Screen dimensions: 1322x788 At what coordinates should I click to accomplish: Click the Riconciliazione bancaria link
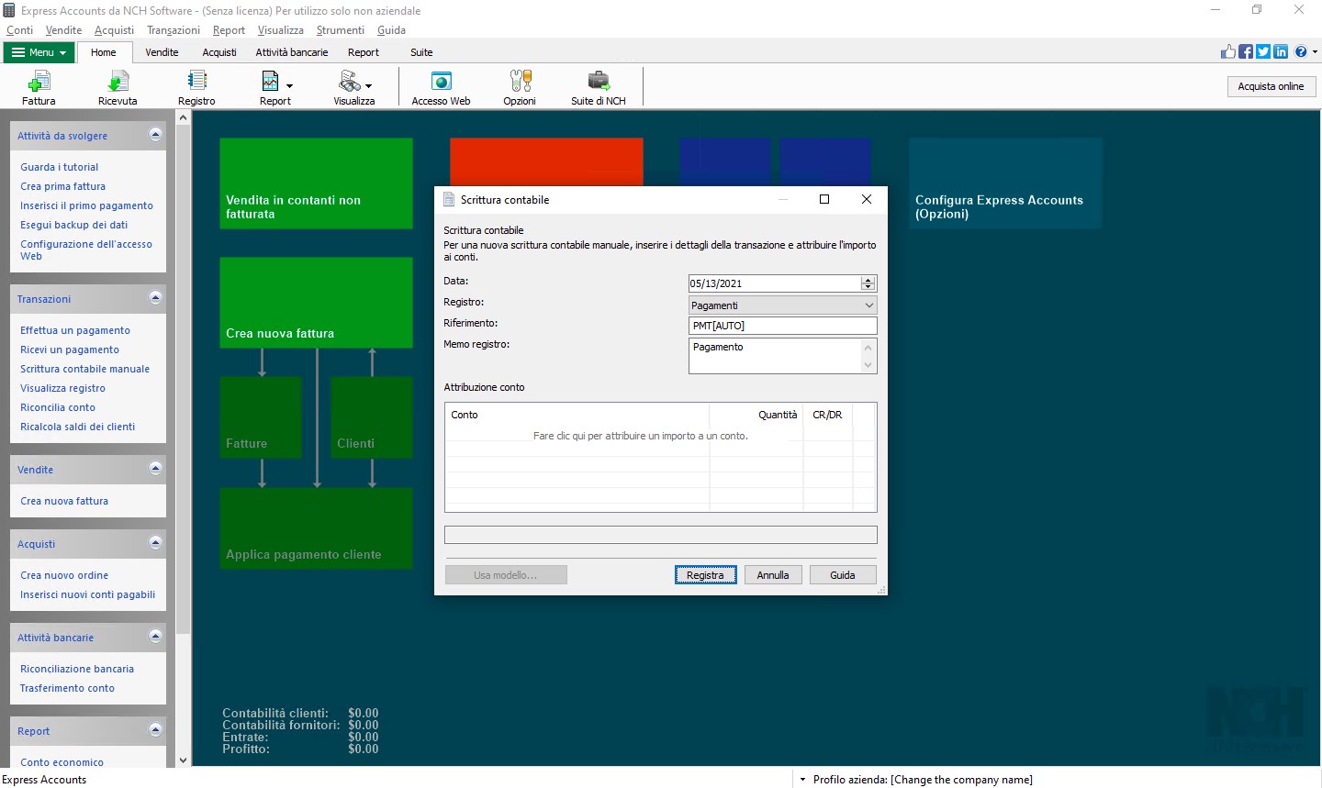click(77, 669)
